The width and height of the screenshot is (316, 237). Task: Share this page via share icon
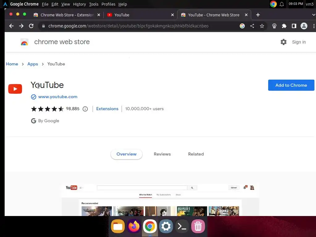coord(252,26)
